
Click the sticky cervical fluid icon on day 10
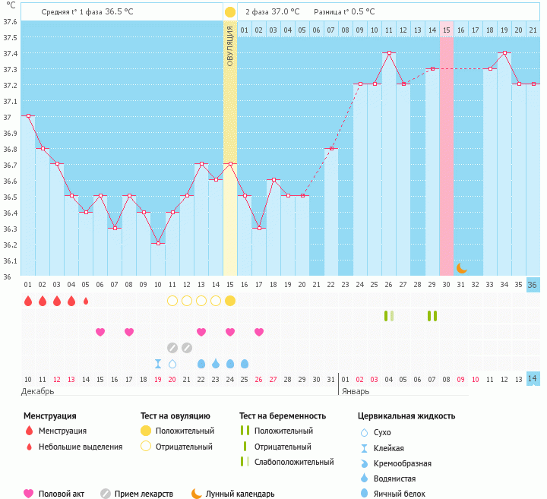[x=158, y=364]
